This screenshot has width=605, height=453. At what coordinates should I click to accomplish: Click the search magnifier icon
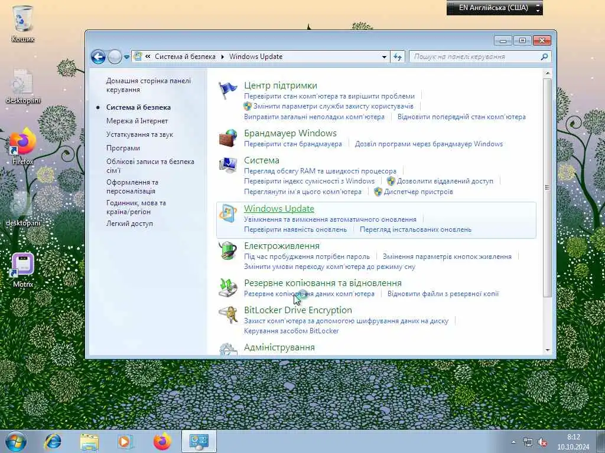point(544,57)
